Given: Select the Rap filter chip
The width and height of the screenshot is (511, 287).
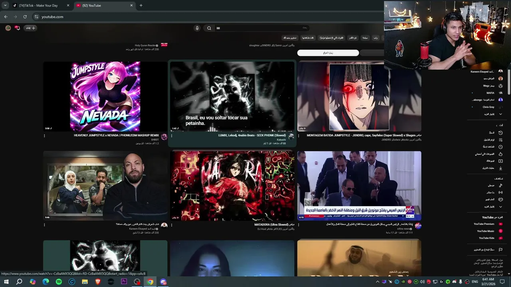Looking at the screenshot, I should pyautogui.click(x=376, y=38).
